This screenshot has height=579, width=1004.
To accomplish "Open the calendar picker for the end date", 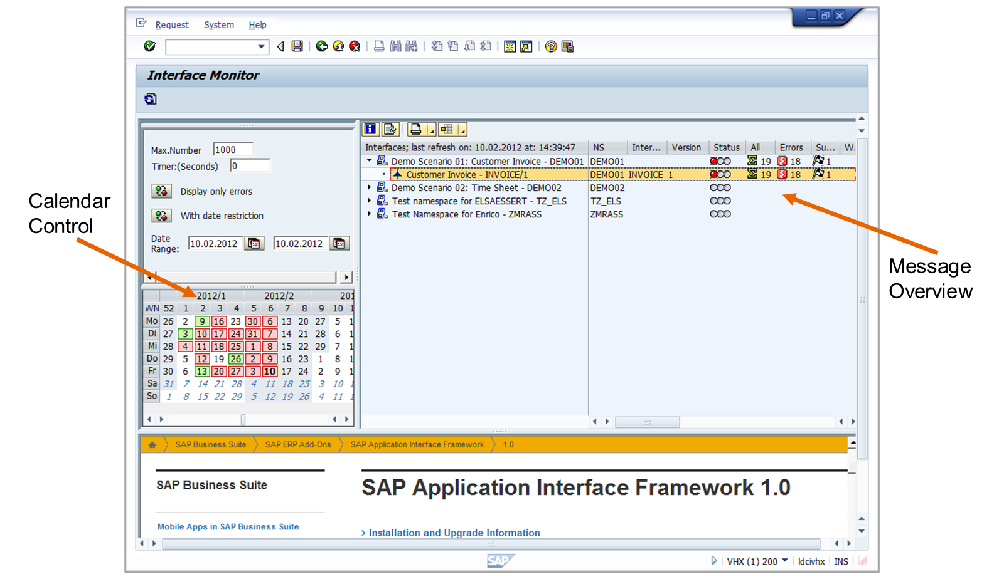I will 339,244.
